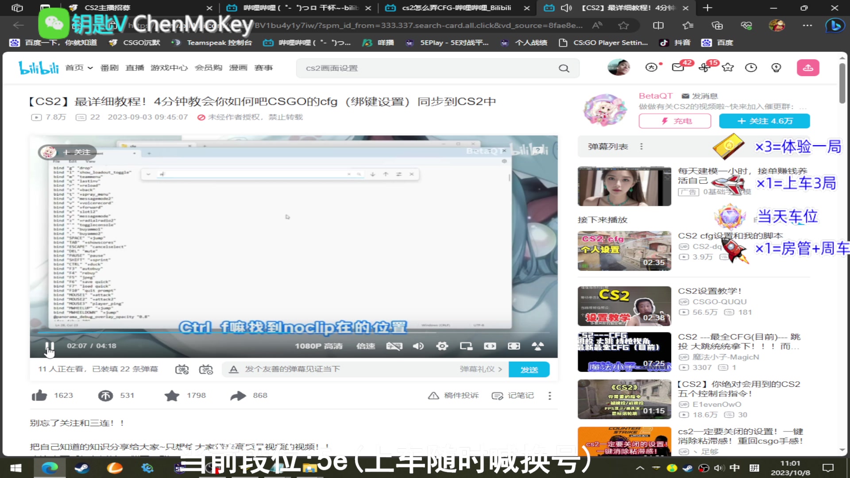Screen dimensions: 850x478
Task: Open 1080P 高清 quality menu
Action: click(x=319, y=346)
